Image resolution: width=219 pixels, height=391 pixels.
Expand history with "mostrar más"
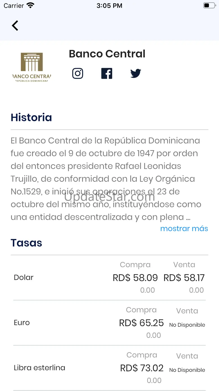pos(184,228)
